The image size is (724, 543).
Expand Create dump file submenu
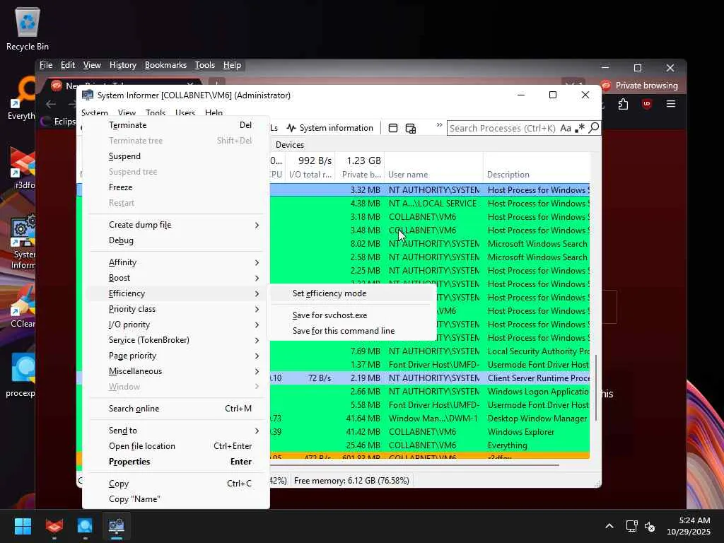[176, 225]
